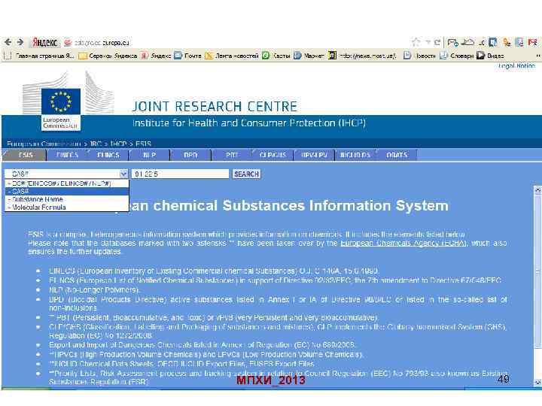542x406 pixels.
Task: Switch to the ELINCS tab
Action: coord(108,155)
